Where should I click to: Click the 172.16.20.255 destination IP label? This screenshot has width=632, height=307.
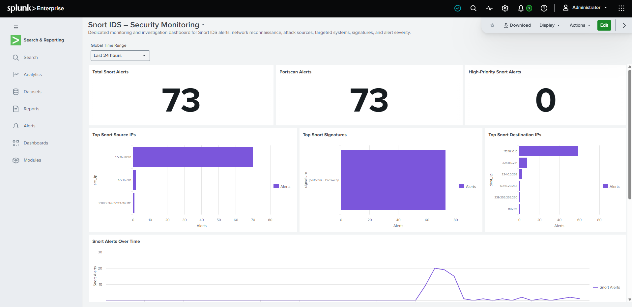(x=508, y=186)
